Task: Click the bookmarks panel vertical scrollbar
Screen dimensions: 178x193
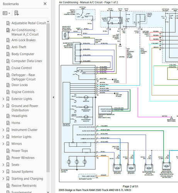Action: click(x=48, y=98)
